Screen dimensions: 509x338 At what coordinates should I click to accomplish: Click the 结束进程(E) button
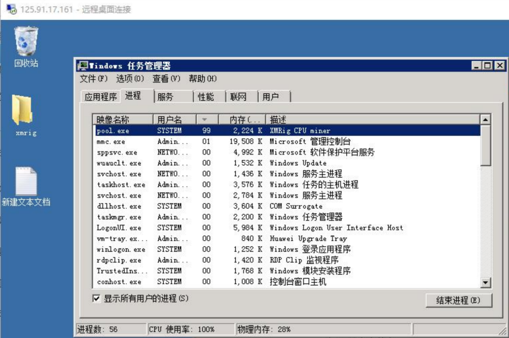(459, 300)
